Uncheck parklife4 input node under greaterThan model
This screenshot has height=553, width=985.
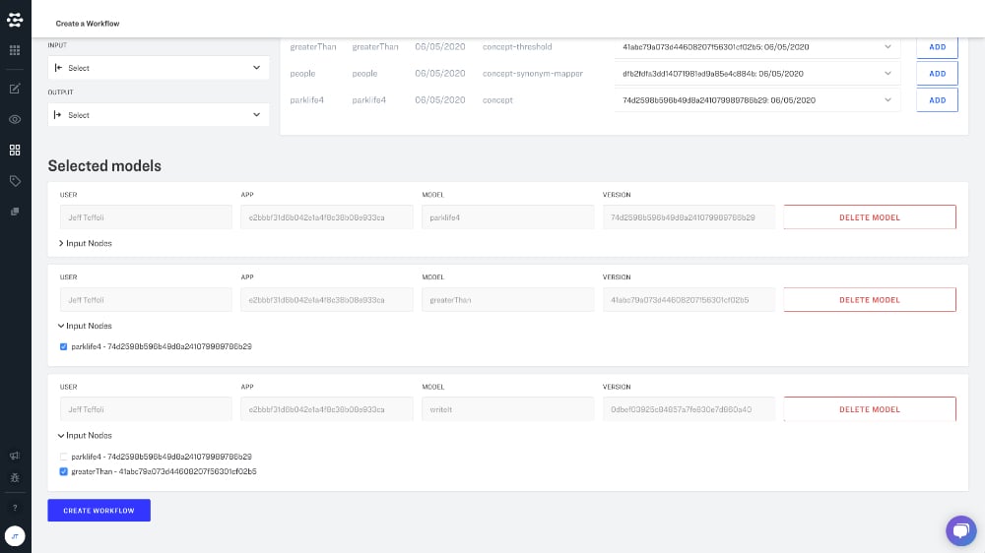(64, 346)
